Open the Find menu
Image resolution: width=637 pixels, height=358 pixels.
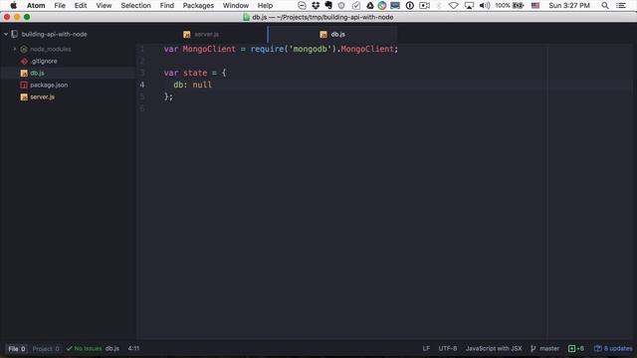pyautogui.click(x=167, y=5)
